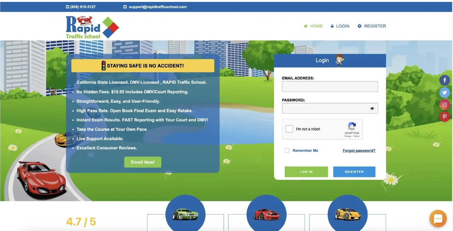Click the red sports car circle icon

266,215
